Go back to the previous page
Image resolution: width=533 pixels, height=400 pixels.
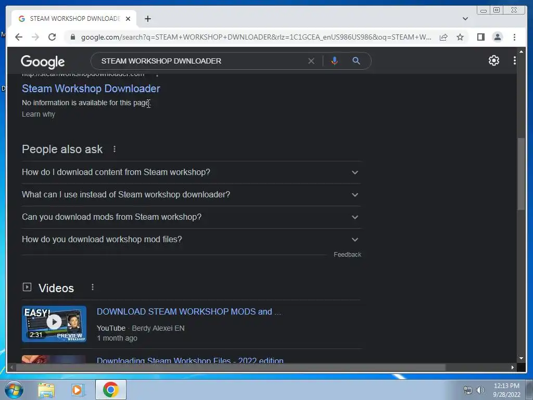19,37
